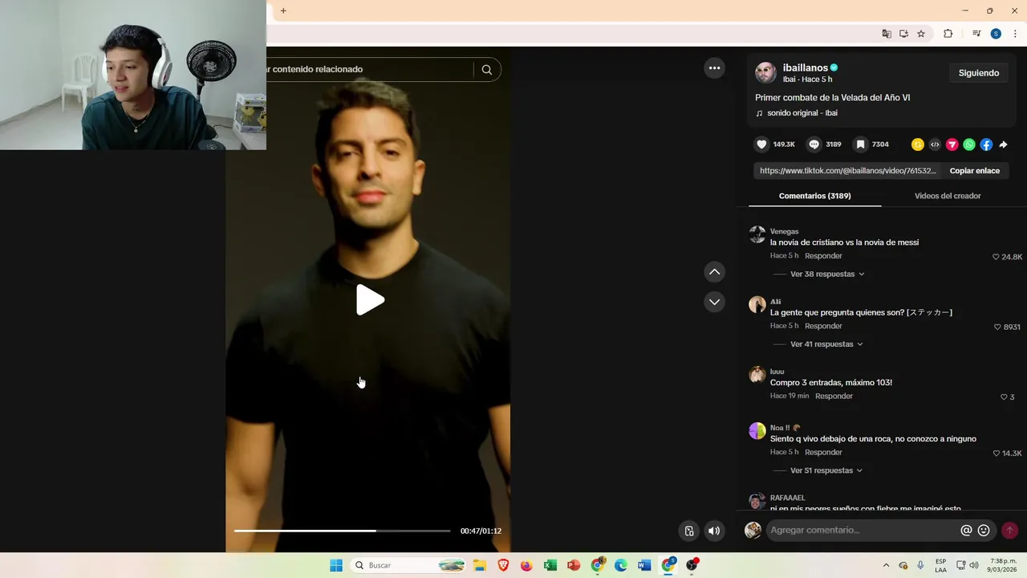This screenshot has height=578, width=1027.
Task: Send to friends via pink arrow icon
Action: click(952, 144)
